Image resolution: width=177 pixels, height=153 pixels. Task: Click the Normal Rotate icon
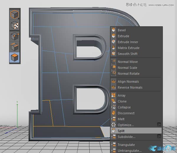coord(114,74)
